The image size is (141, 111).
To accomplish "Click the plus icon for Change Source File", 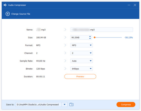I will tap(8, 14).
